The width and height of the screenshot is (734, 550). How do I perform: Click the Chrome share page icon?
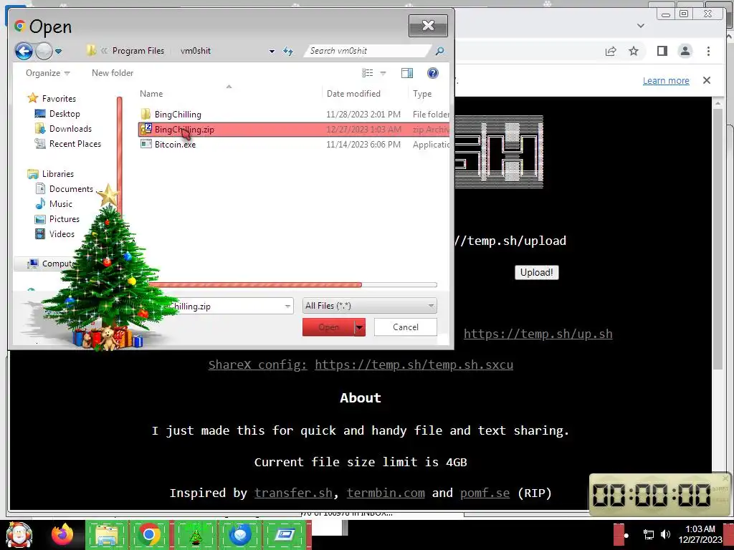[x=611, y=51]
